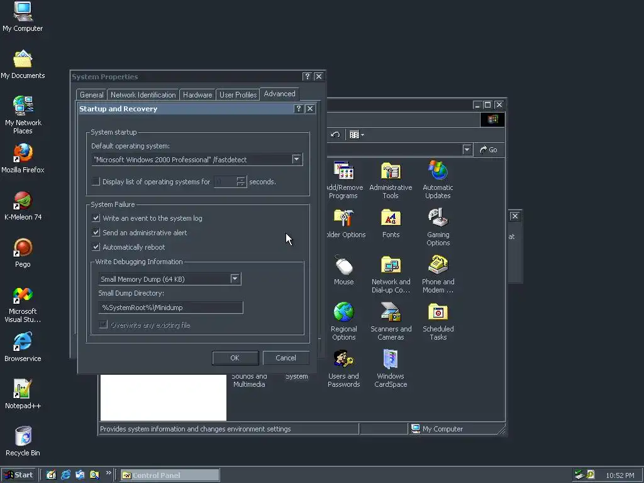Open Fonts folder in Control Panel
The width and height of the screenshot is (644, 483).
(x=391, y=223)
